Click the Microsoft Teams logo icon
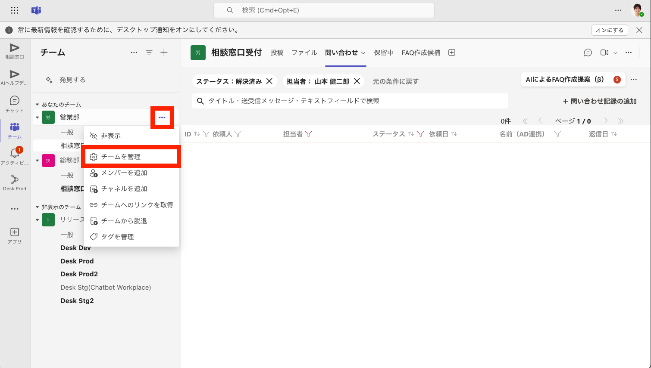 (x=36, y=10)
